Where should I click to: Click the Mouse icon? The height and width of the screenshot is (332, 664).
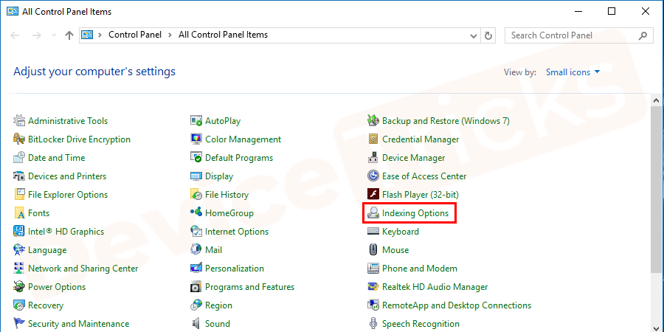click(x=373, y=250)
